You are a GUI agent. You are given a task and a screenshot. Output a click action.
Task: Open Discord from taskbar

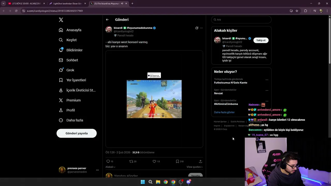[x=189, y=182]
